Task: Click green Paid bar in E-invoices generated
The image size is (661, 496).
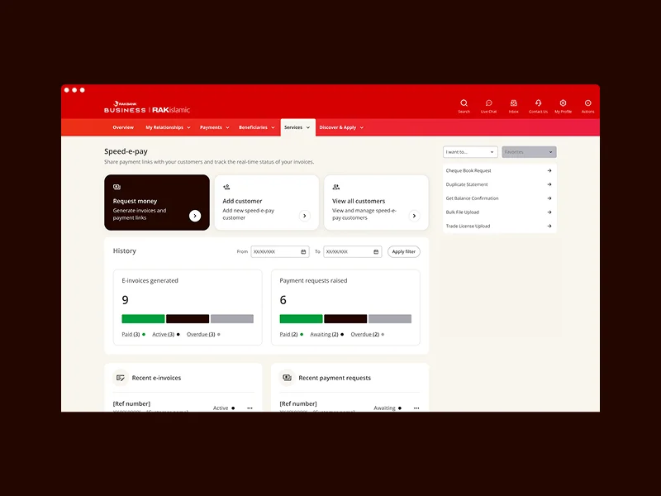Action: [143, 319]
